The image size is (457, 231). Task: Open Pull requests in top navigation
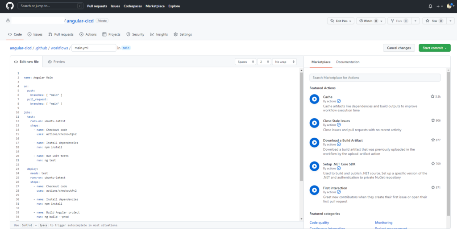coord(97,6)
